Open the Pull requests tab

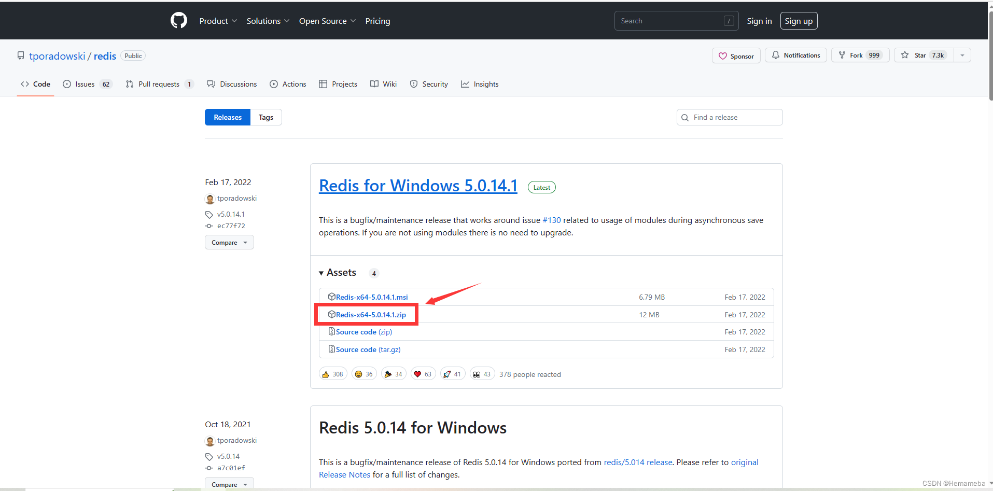(160, 84)
